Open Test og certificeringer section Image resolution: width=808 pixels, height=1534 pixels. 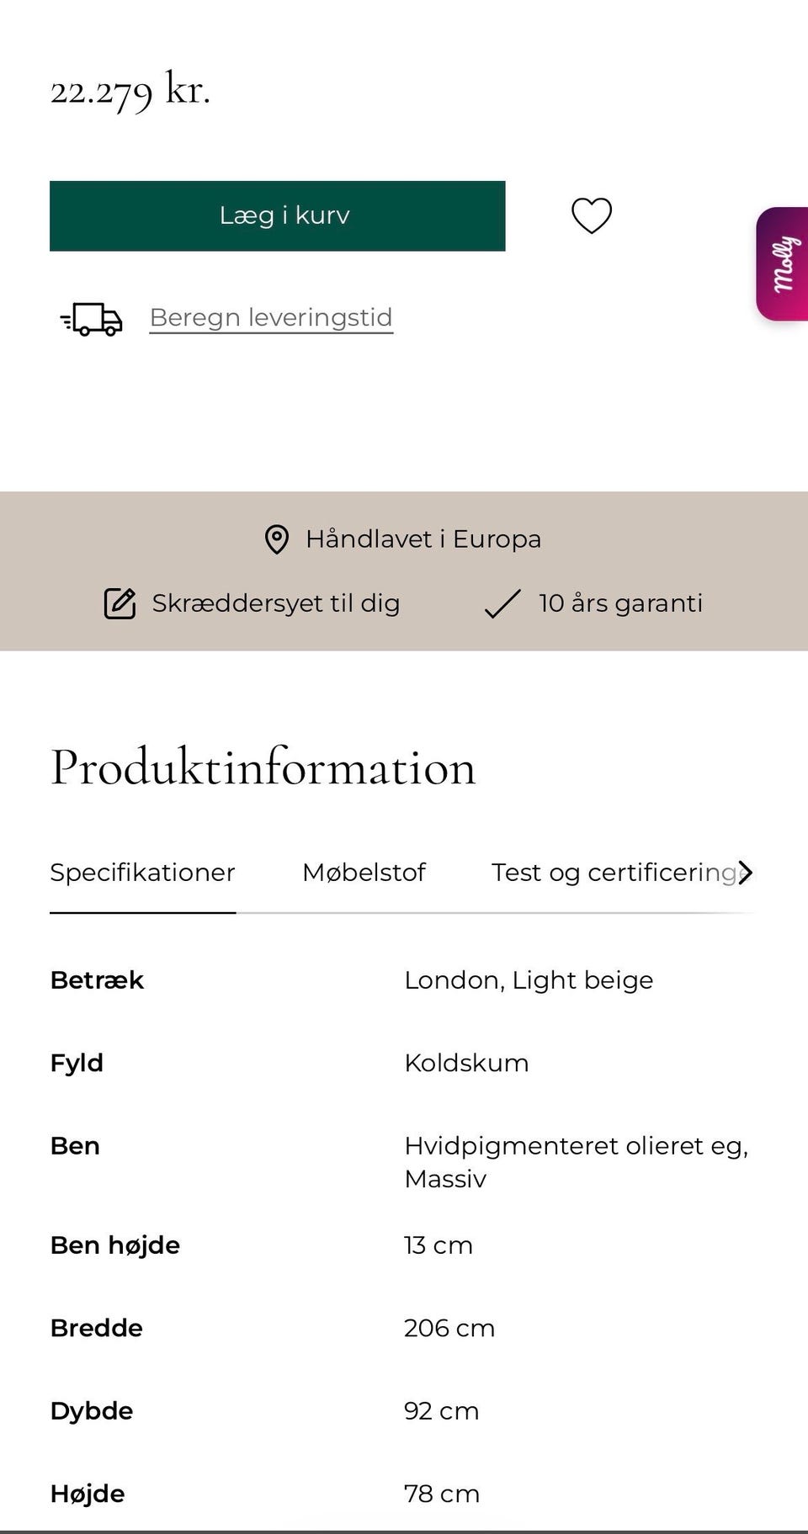pos(614,873)
